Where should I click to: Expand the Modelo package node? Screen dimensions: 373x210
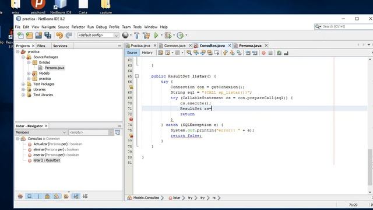(29, 73)
